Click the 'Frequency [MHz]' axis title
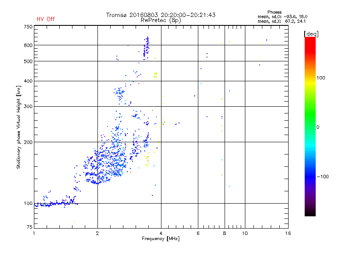Viewport: 339px width, 254px height. (161, 239)
